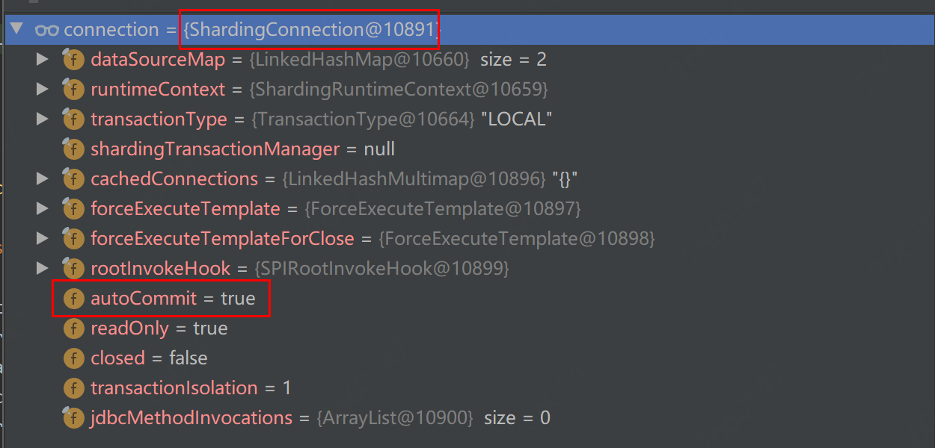The image size is (935, 448).
Task: Select the readOnly = true row
Action: coord(159,329)
